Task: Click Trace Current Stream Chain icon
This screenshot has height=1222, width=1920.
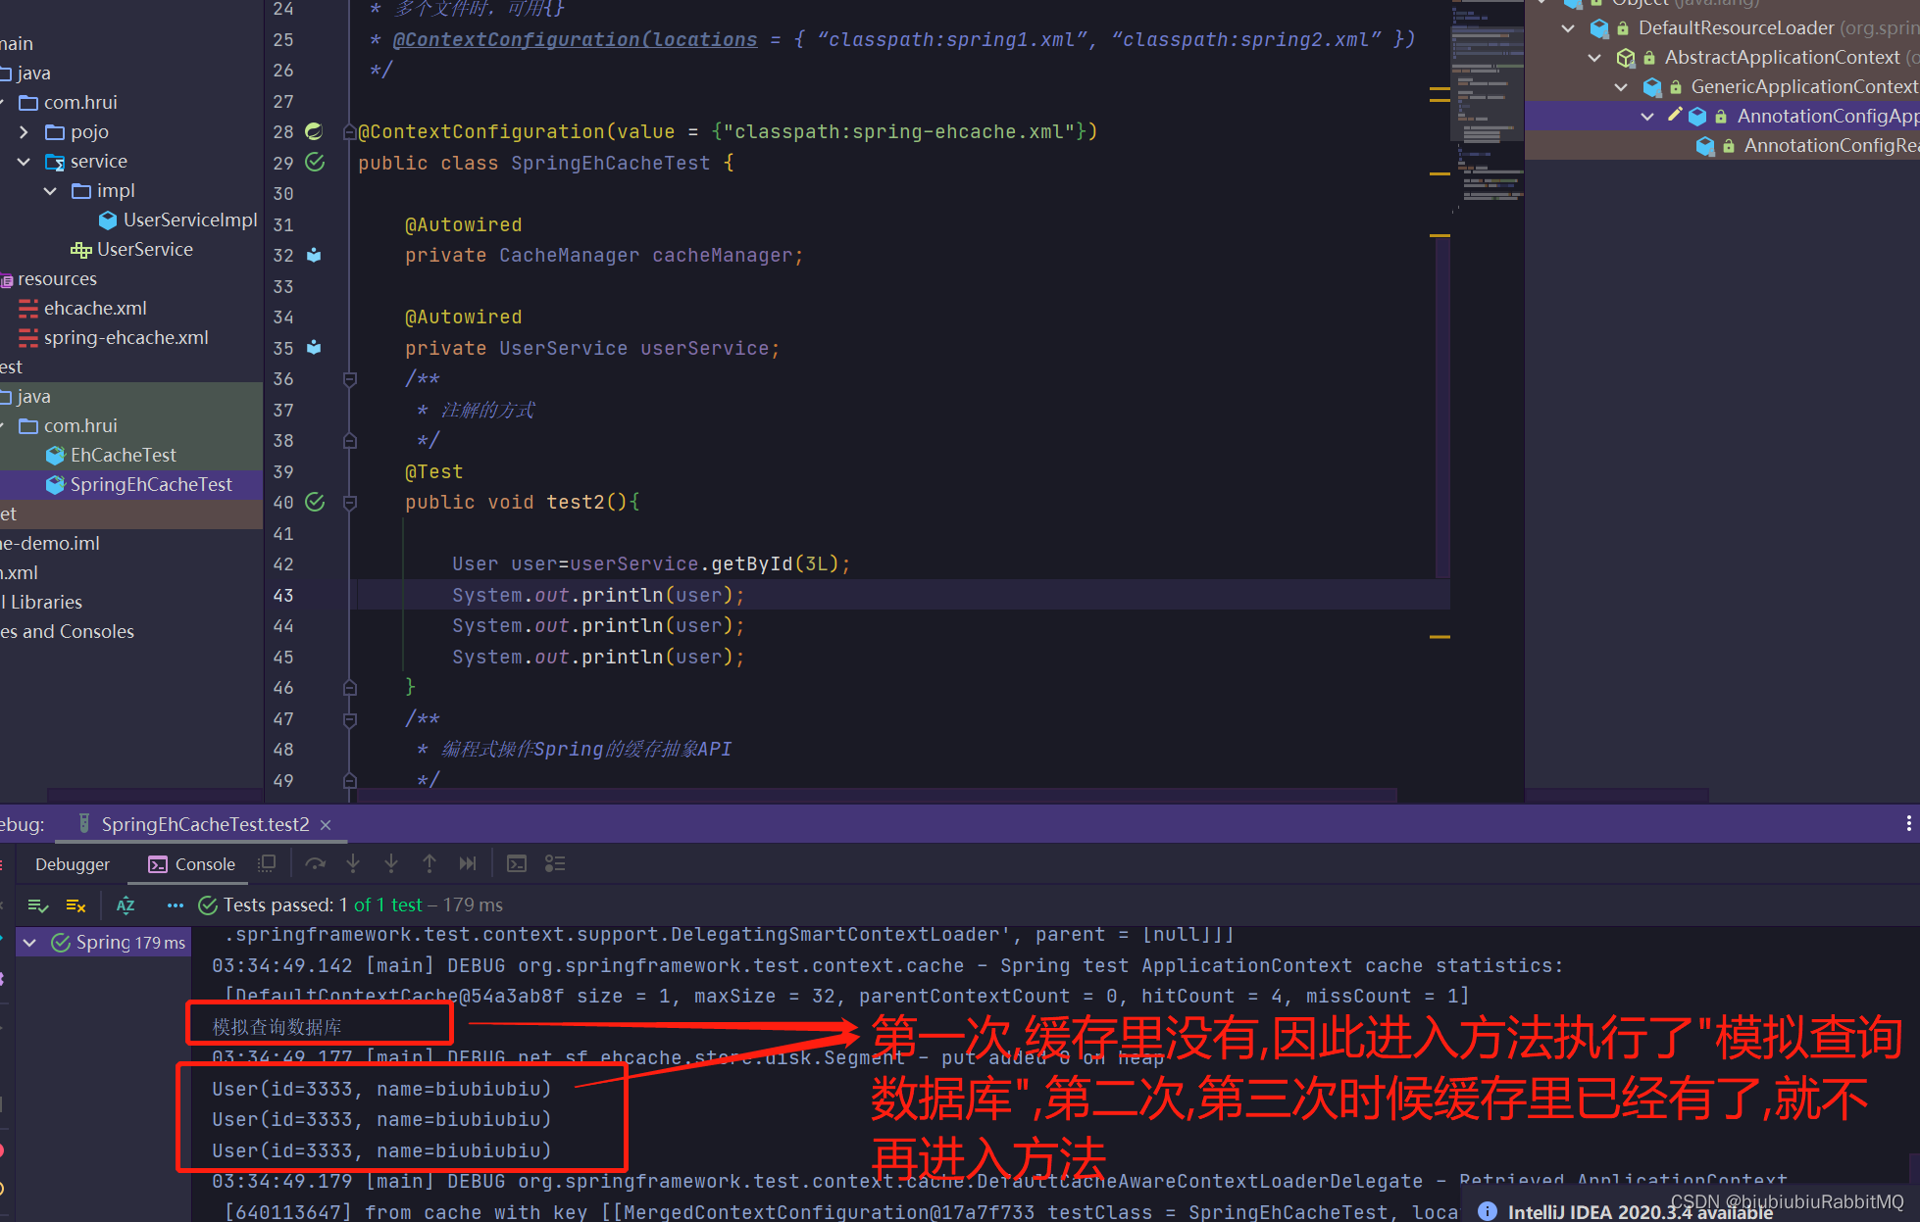Action: point(555,863)
